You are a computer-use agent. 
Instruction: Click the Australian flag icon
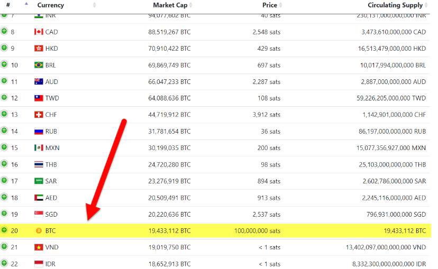pyautogui.click(x=39, y=81)
